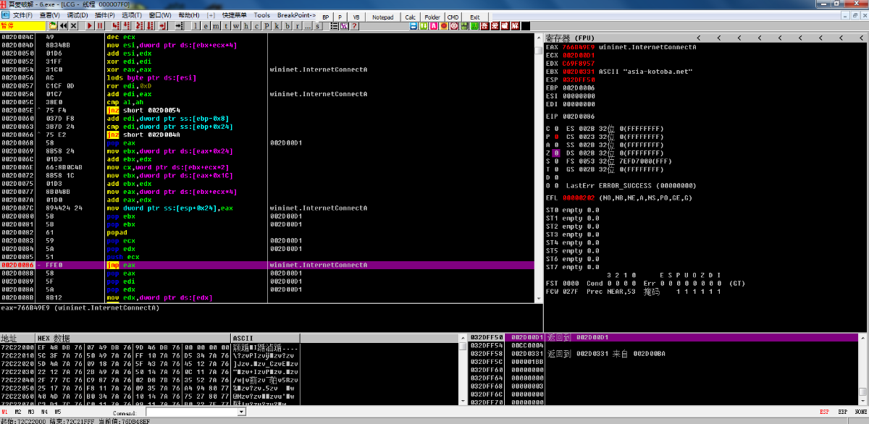
Task: Show the CPU window with the 'c' icon
Action: pyautogui.click(x=257, y=26)
